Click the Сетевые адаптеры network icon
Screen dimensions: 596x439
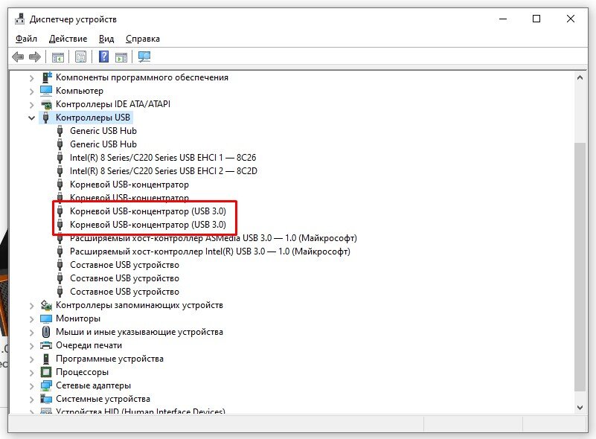(46, 385)
